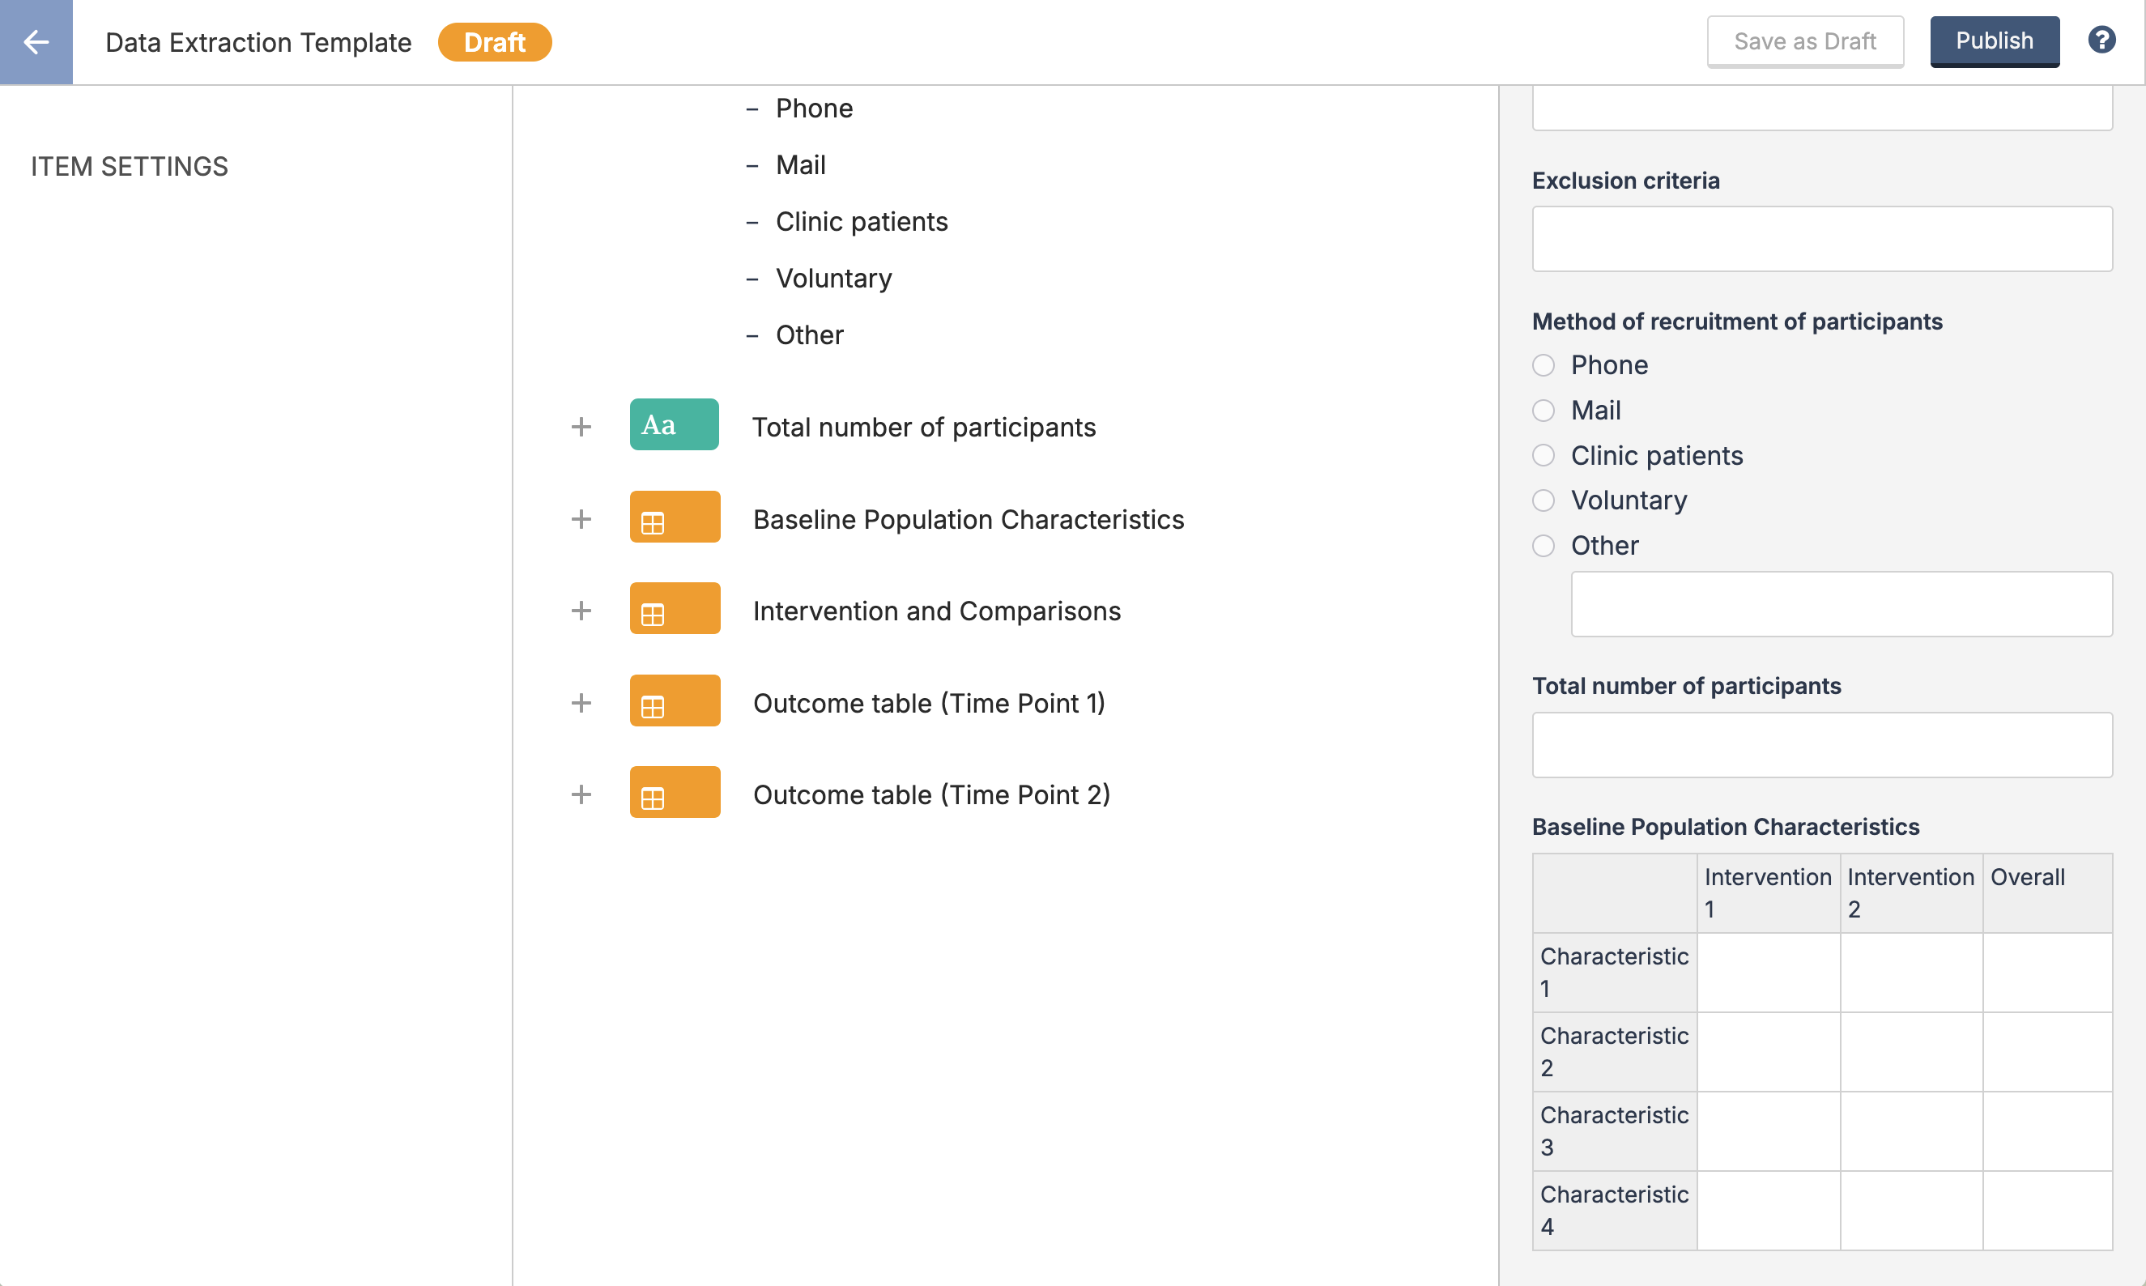Click the Exclusion criteria text field
Screen dimensions: 2146x1286
click(1821, 238)
